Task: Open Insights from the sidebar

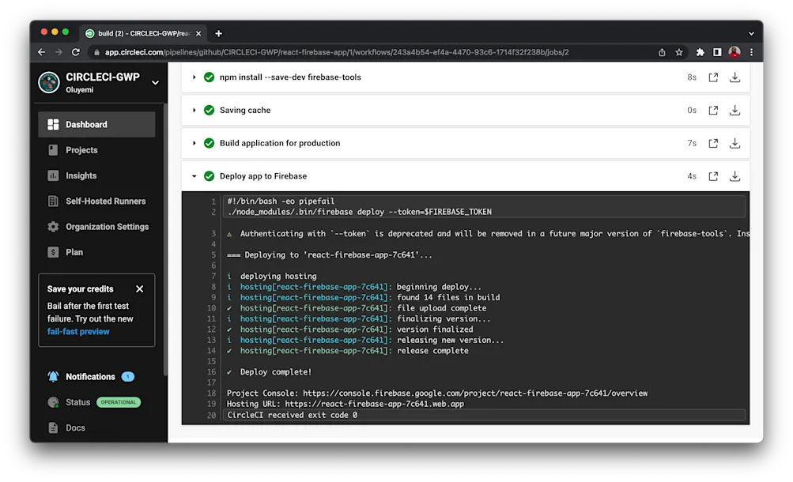Action: (55, 175)
